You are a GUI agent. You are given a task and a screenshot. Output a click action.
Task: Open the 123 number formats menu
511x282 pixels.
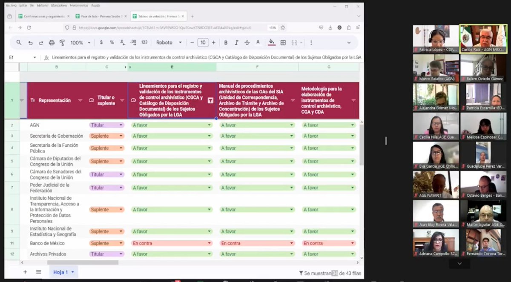[144, 43]
